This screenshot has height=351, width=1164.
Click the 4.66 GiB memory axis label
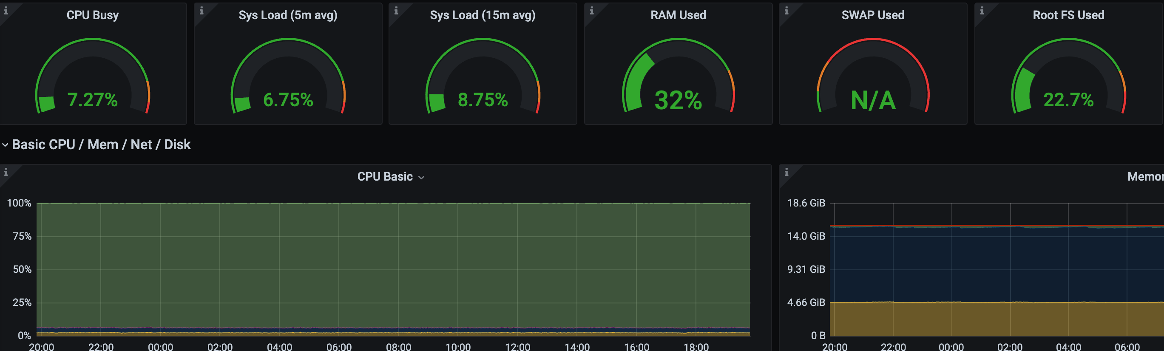coord(806,303)
